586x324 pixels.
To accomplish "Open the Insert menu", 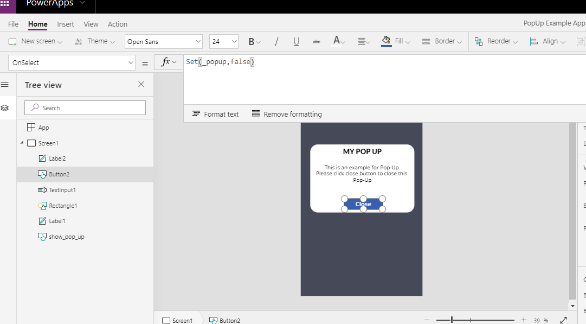I will (x=65, y=24).
